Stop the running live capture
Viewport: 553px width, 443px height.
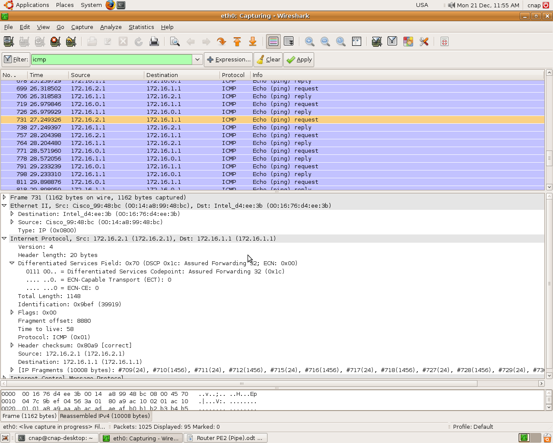[x=55, y=42]
